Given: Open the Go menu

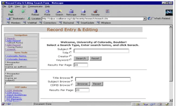Looking at the screenshot, I should click(x=24, y=6).
